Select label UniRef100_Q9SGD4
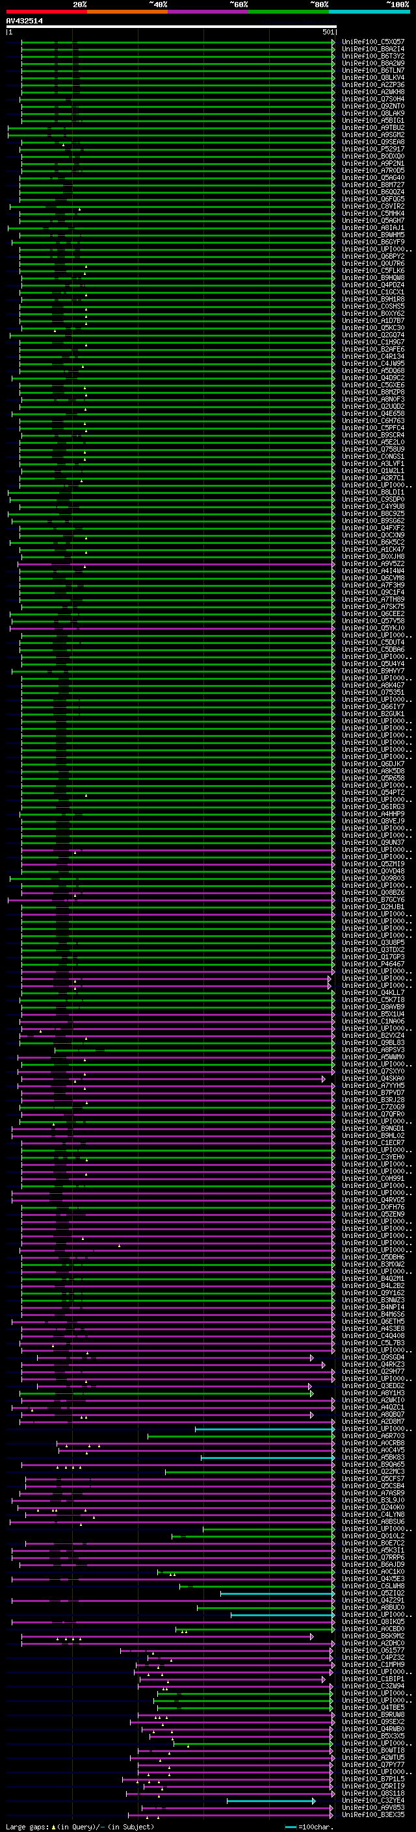This screenshot has height=1832, width=416. click(372, 1357)
